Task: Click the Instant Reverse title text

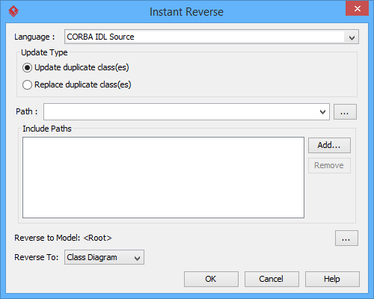Action: click(x=186, y=12)
